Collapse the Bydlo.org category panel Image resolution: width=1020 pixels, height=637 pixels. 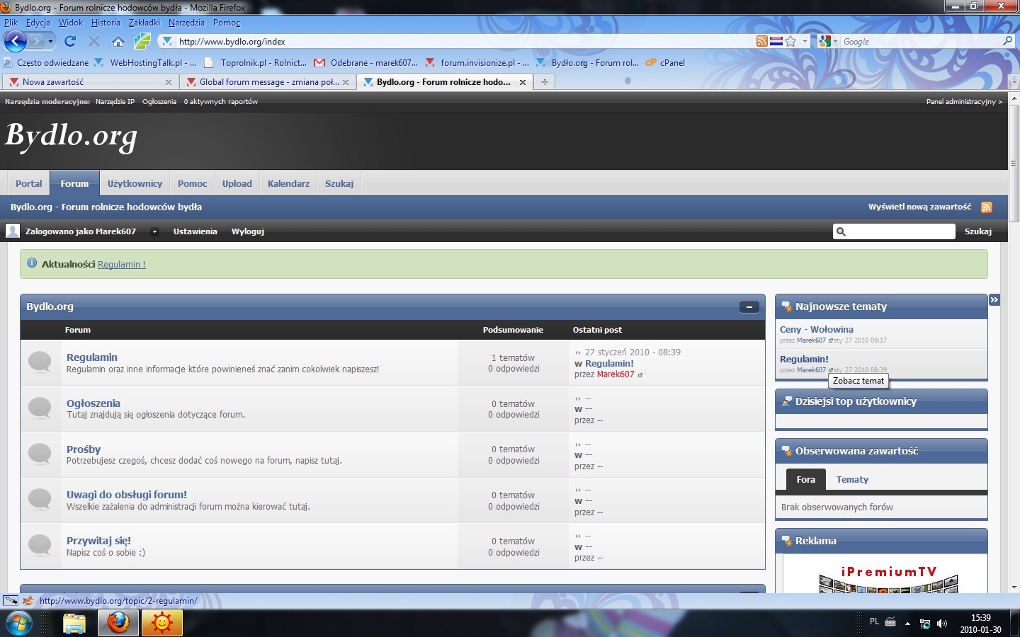coord(749,306)
